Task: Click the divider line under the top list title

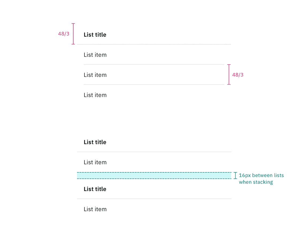Action: [154, 44]
